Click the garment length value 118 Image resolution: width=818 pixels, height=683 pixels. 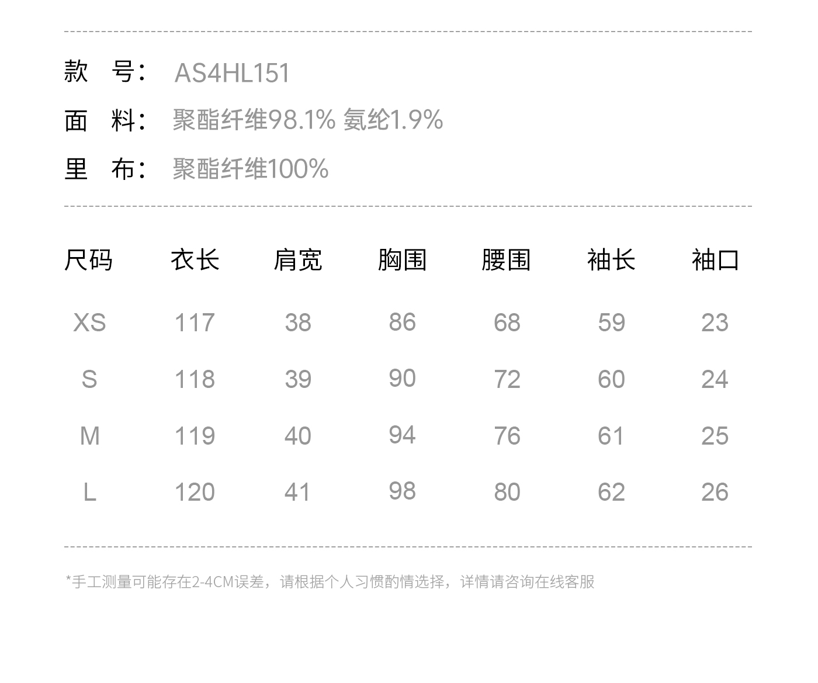(195, 380)
